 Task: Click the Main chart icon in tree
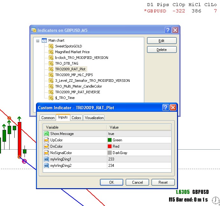tap(44, 40)
